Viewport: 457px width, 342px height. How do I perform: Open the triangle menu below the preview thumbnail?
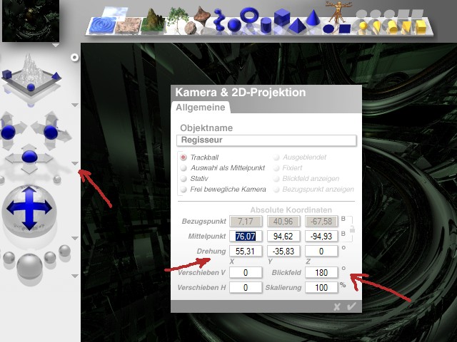point(56,46)
